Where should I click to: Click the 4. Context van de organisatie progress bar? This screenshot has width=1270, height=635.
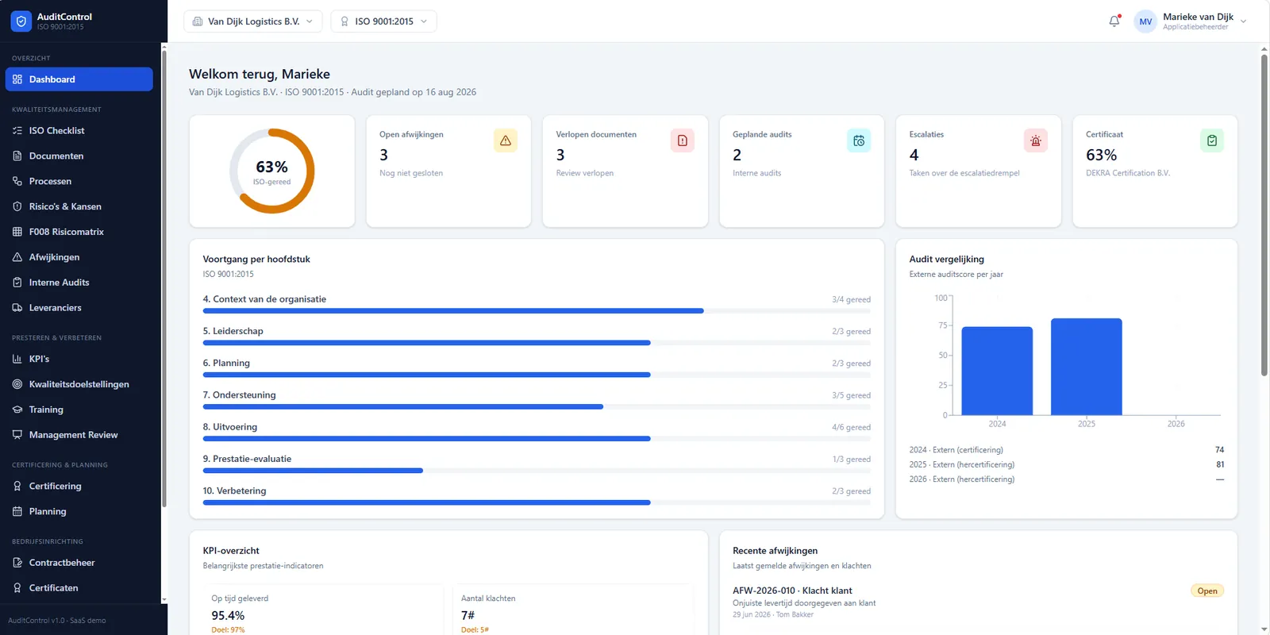537,311
